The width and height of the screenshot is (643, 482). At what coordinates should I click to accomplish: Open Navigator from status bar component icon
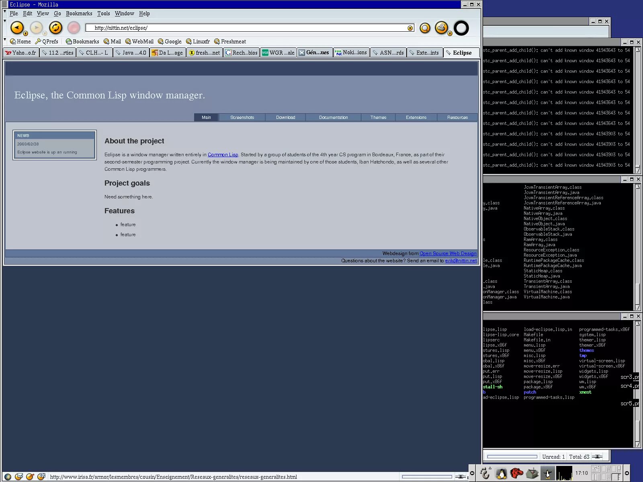coord(8,477)
